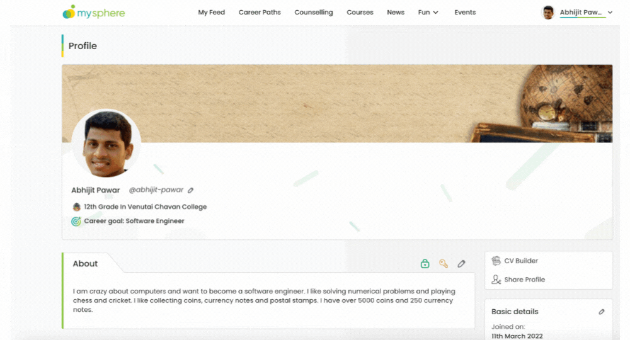Open the News page
Image resolution: width=630 pixels, height=340 pixels.
tap(396, 13)
